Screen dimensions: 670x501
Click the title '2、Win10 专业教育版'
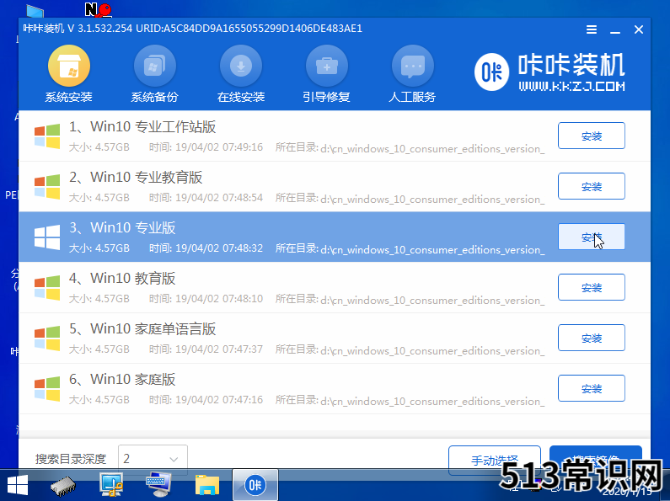[136, 177]
